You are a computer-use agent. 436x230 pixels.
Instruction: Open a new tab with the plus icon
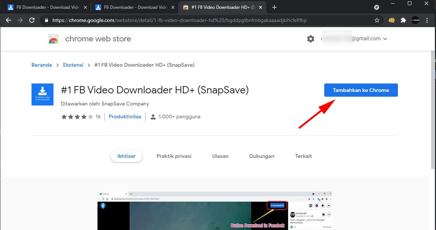274,8
